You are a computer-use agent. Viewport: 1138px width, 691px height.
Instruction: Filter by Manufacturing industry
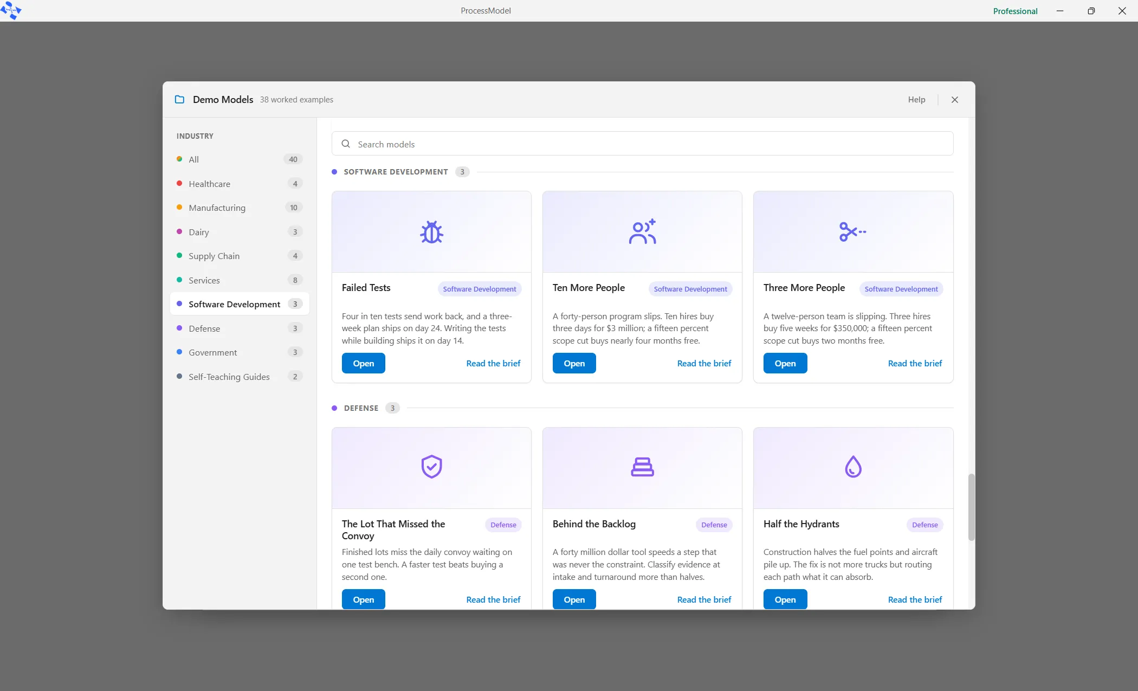(x=240, y=208)
